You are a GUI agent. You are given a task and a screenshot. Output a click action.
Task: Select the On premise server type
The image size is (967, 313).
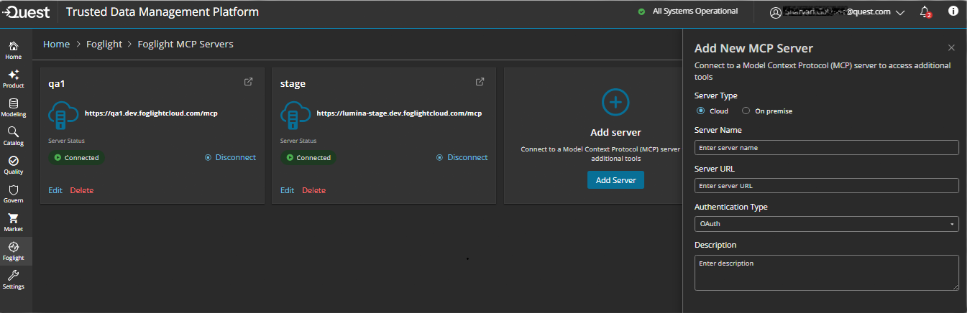tap(746, 111)
